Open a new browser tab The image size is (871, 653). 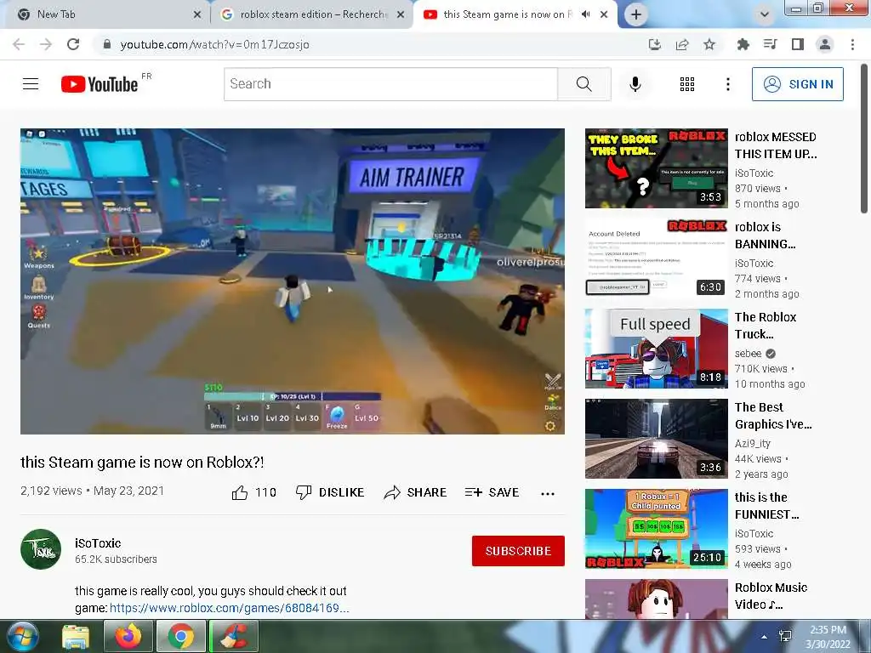pyautogui.click(x=636, y=14)
